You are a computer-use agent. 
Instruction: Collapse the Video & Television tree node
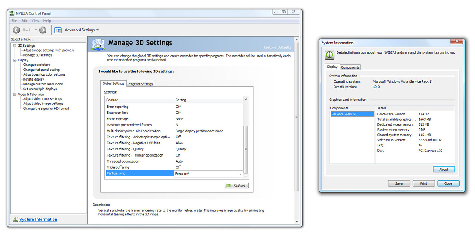click(15, 94)
